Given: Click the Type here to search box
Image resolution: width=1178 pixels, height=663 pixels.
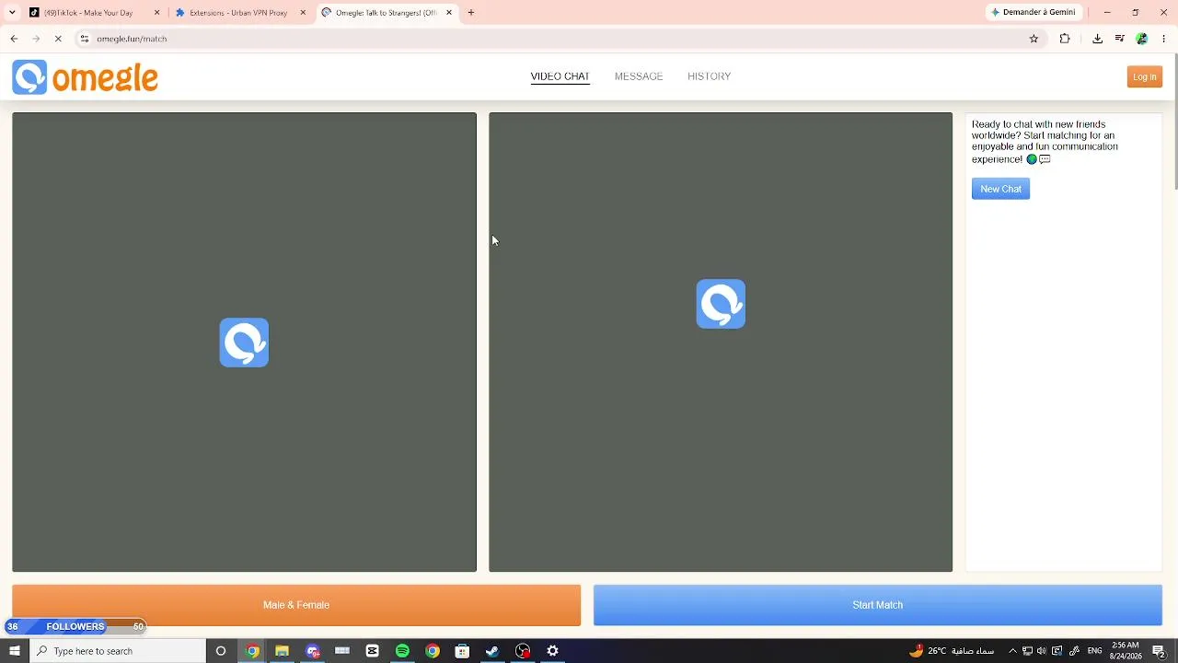Looking at the screenshot, I should click(x=118, y=651).
